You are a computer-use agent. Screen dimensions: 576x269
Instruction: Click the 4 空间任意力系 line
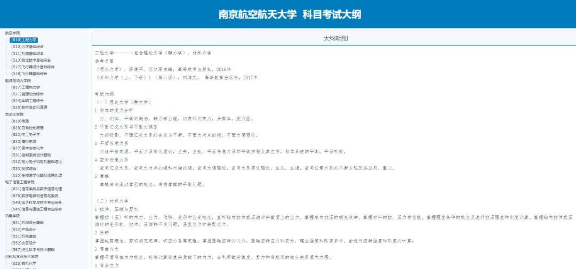[x=111, y=160]
